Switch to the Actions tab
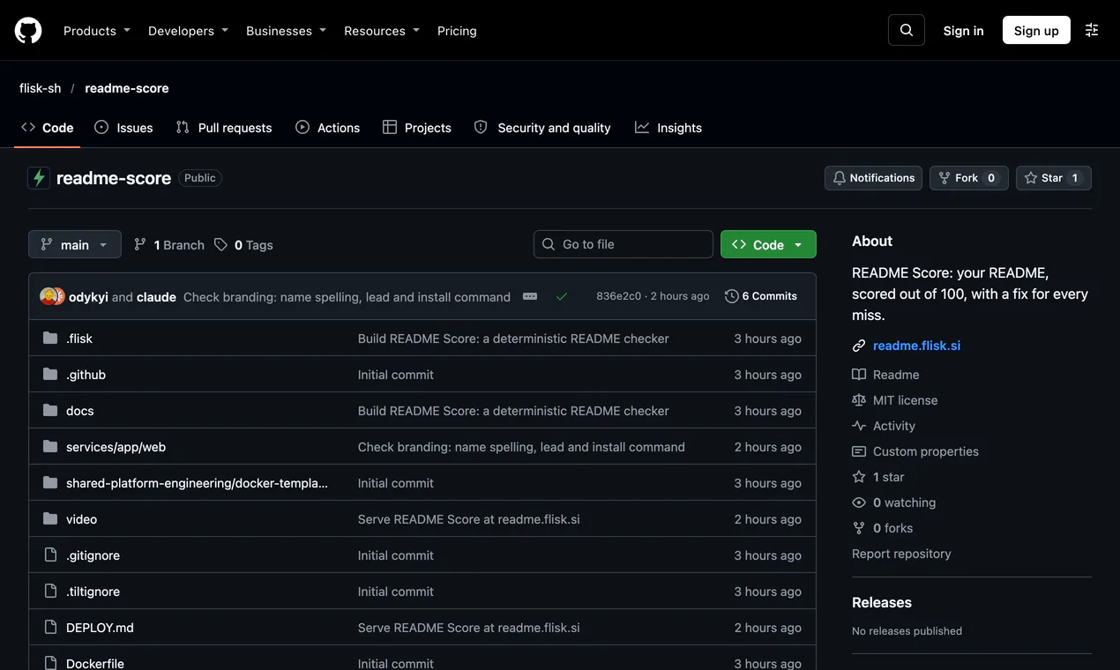1120x670 pixels. tap(328, 128)
